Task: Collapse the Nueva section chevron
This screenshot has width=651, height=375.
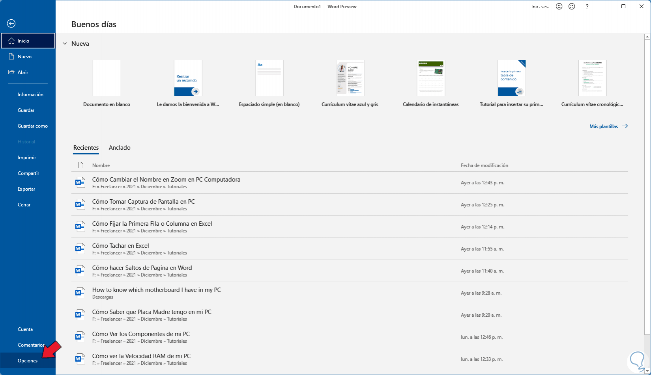Action: 65,44
